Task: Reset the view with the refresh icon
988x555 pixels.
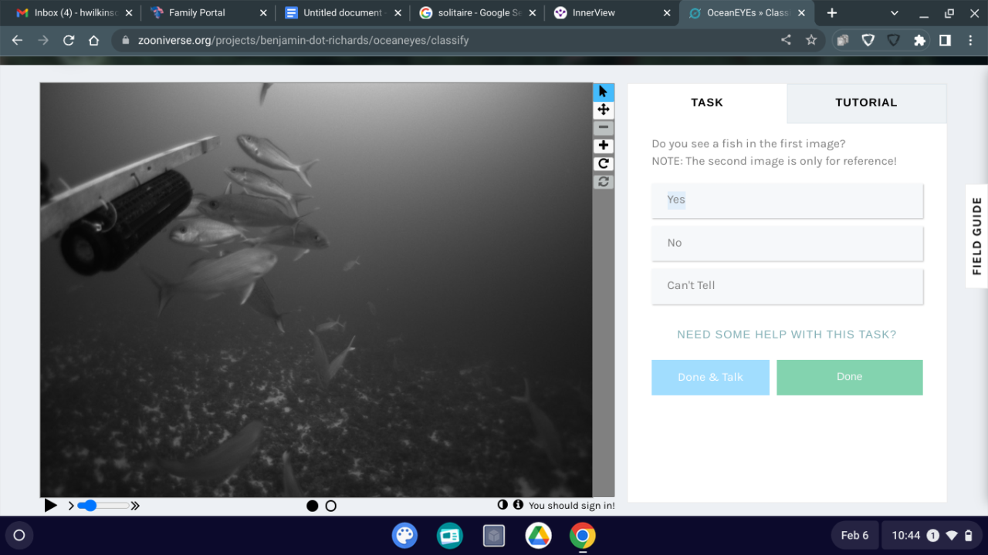Action: (x=603, y=182)
